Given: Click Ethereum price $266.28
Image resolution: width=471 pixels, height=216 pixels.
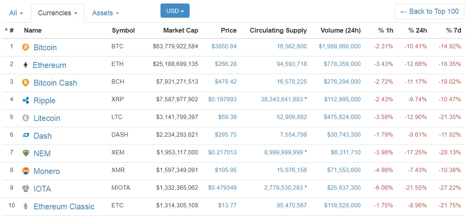Looking at the screenshot, I should click(x=226, y=64).
